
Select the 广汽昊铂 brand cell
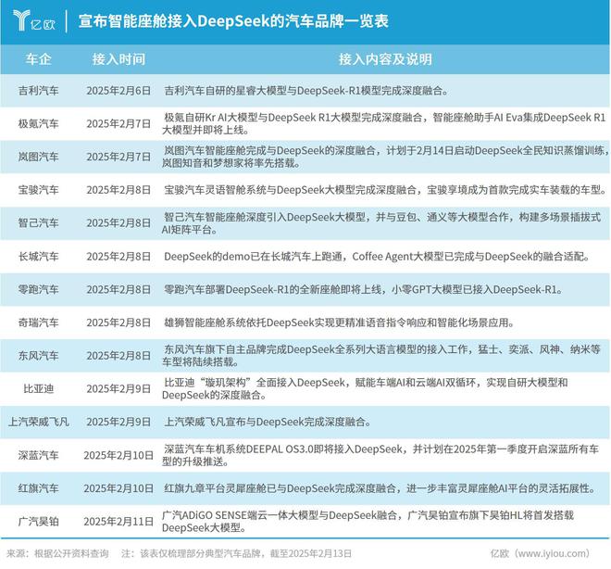(x=38, y=522)
